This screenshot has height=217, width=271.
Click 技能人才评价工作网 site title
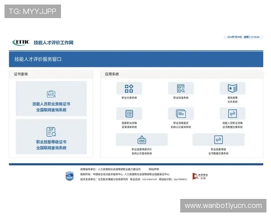pos(53,42)
